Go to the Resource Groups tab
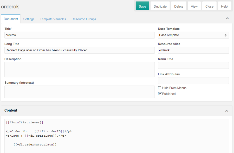 pyautogui.click(x=84, y=19)
